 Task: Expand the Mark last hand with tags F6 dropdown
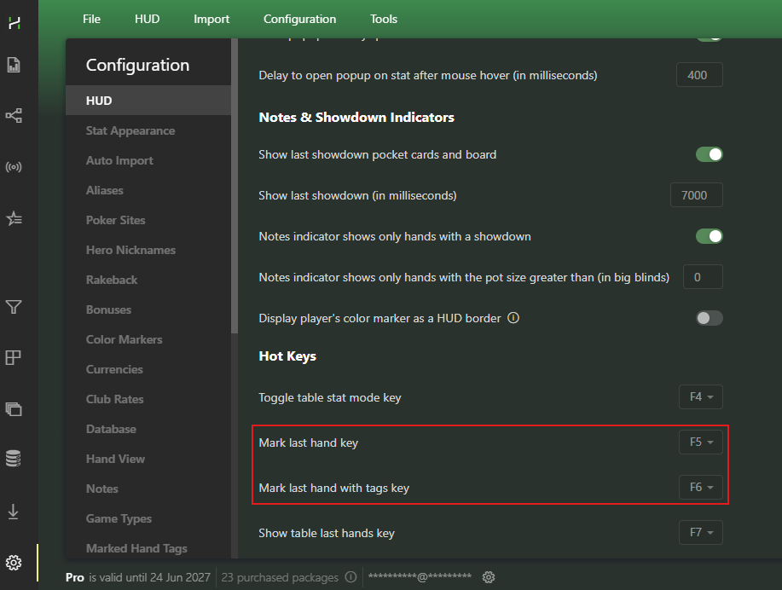pyautogui.click(x=701, y=487)
